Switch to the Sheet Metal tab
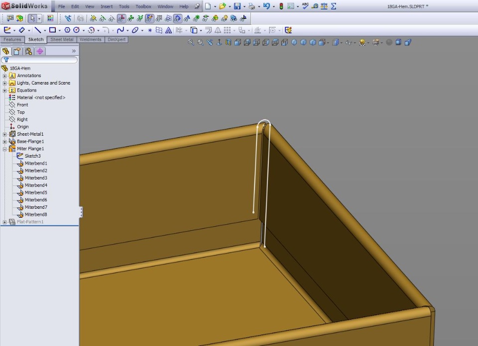The width and height of the screenshot is (478, 346). click(x=62, y=39)
